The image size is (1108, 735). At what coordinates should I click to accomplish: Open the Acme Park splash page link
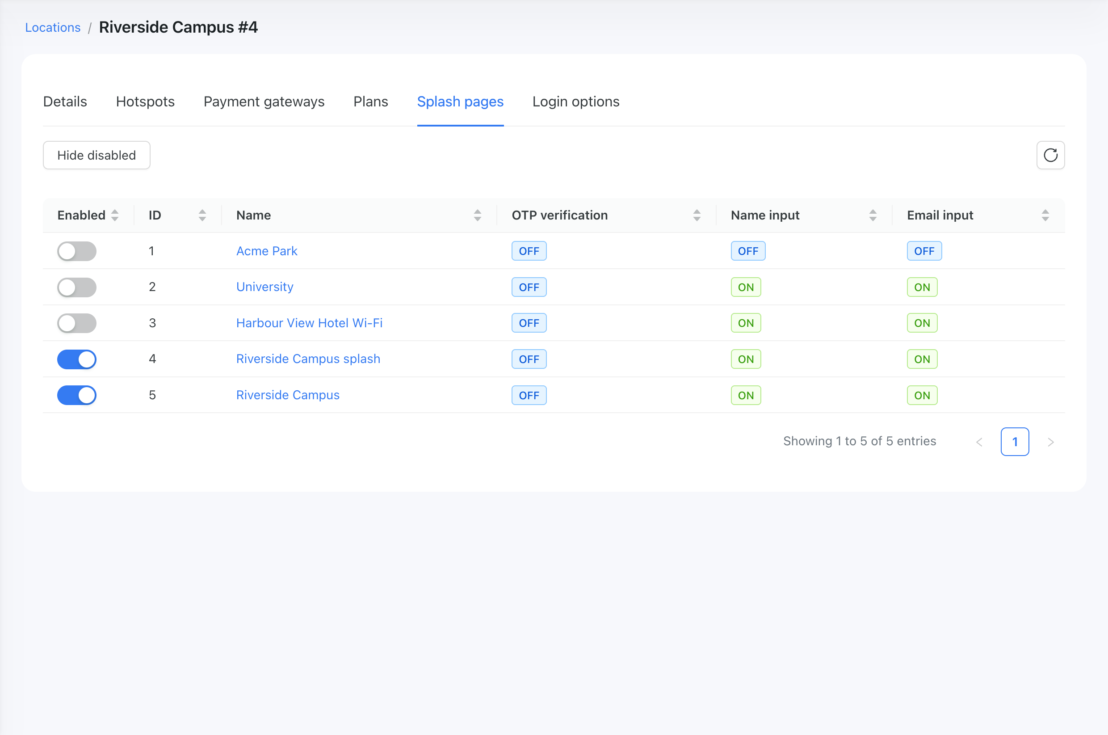266,251
